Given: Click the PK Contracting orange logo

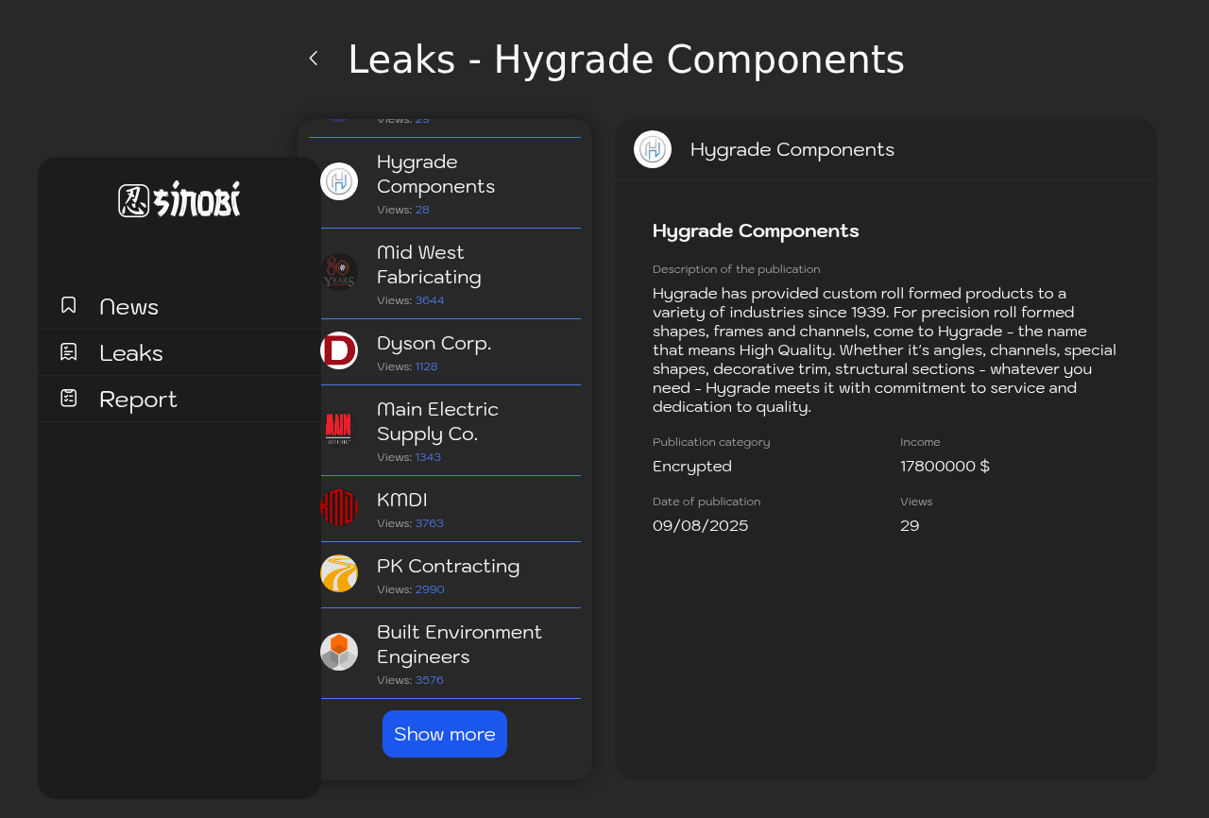Looking at the screenshot, I should pyautogui.click(x=339, y=573).
